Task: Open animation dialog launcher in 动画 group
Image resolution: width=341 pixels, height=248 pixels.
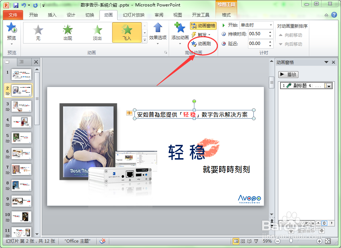Action: point(166,52)
